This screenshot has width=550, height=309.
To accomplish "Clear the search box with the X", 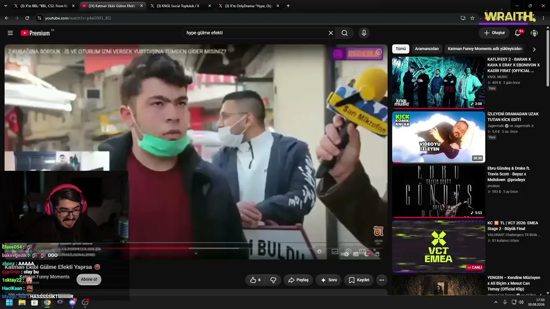I will point(331,33).
